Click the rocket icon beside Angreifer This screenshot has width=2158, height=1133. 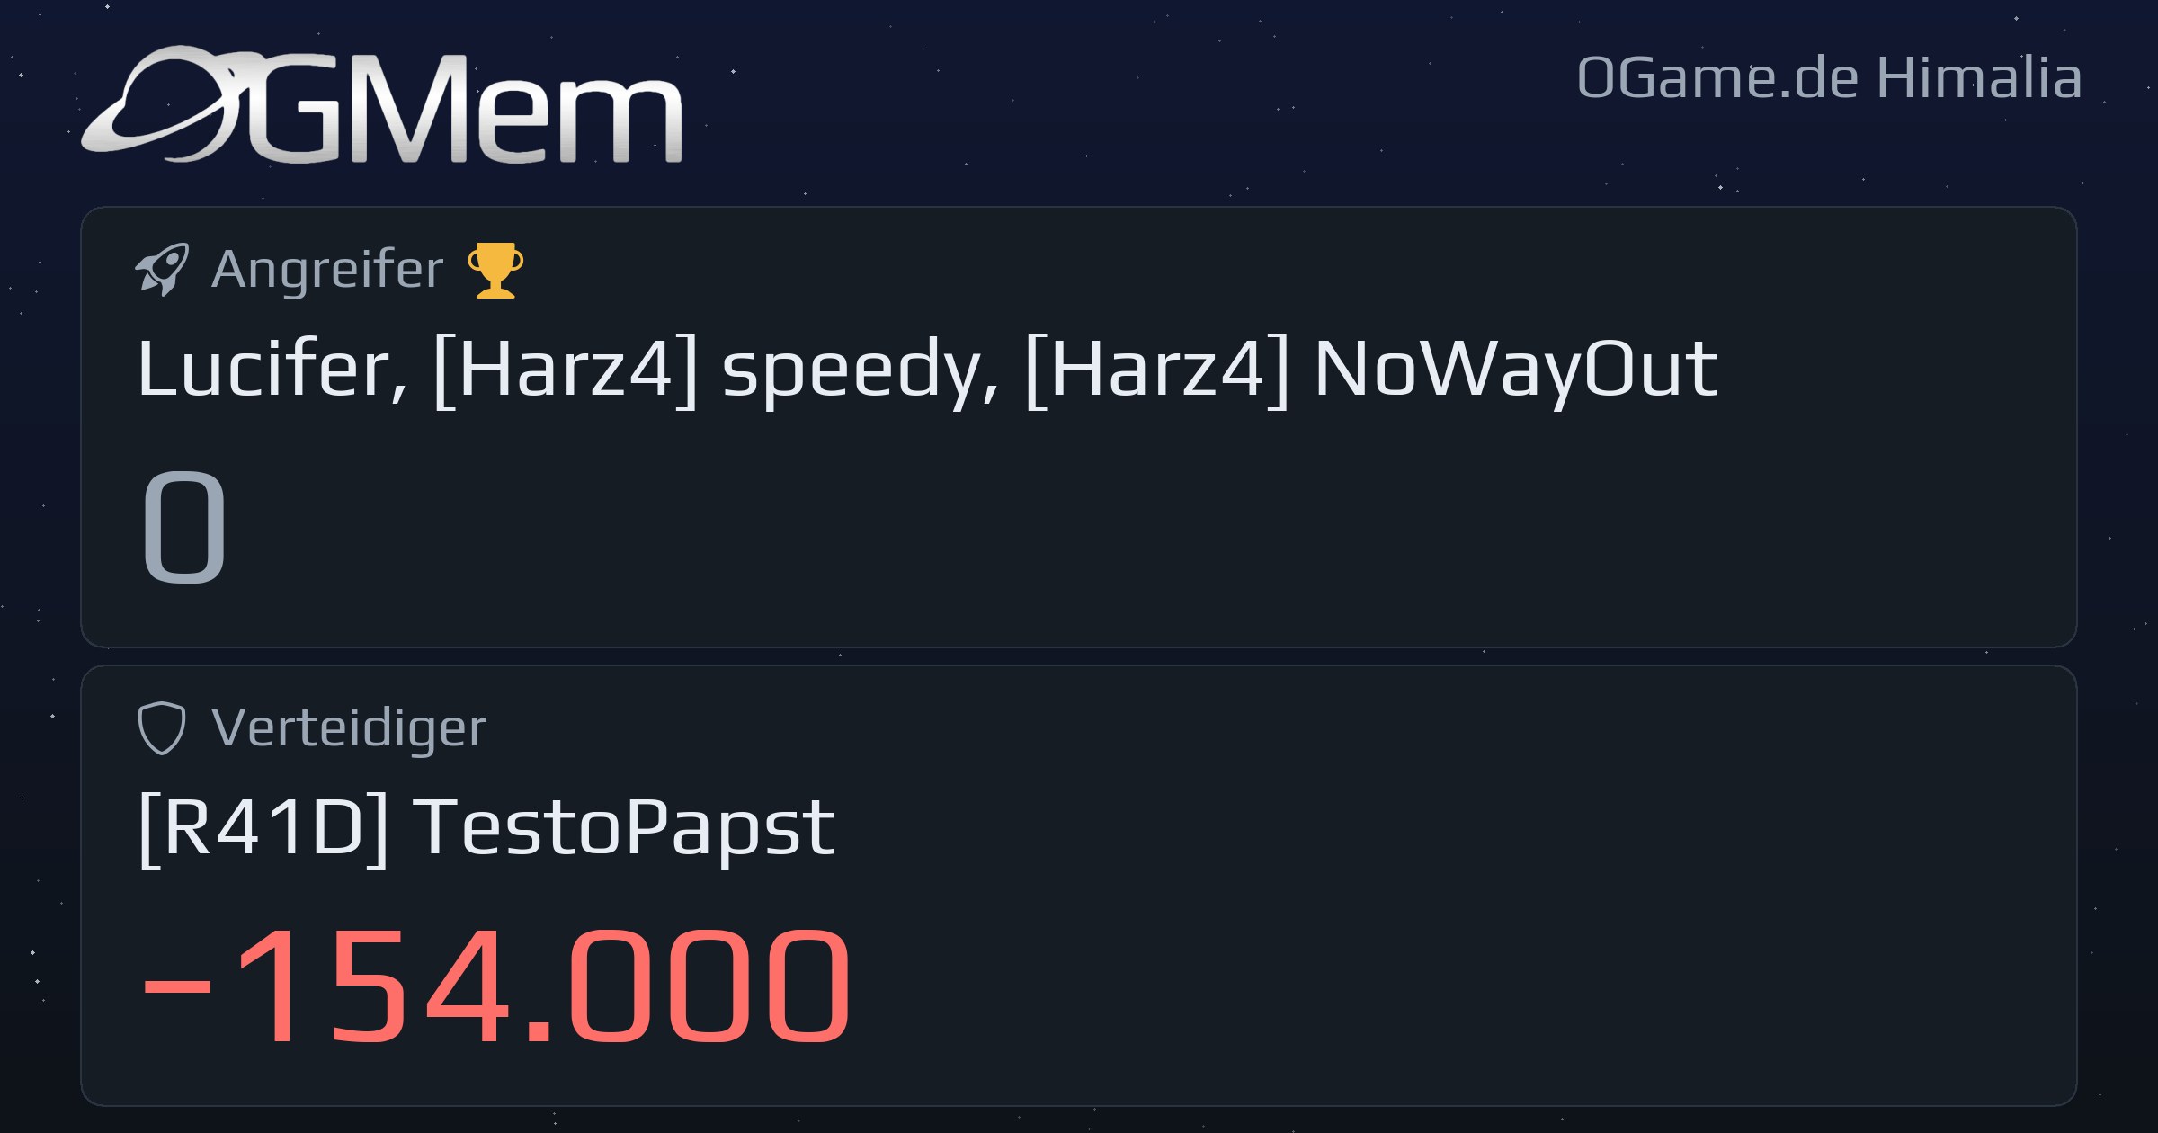tap(162, 269)
